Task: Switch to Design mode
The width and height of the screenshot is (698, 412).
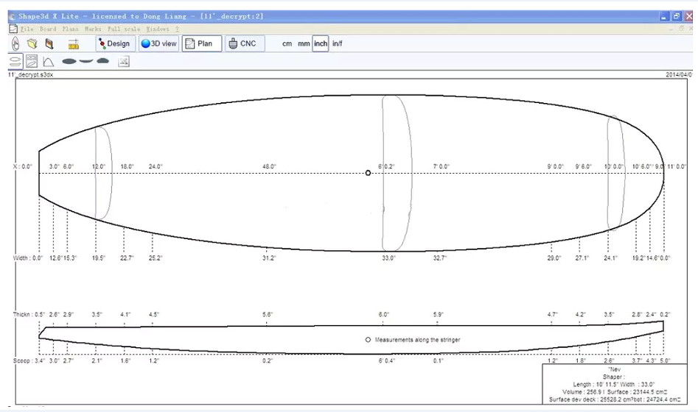Action: pyautogui.click(x=114, y=43)
